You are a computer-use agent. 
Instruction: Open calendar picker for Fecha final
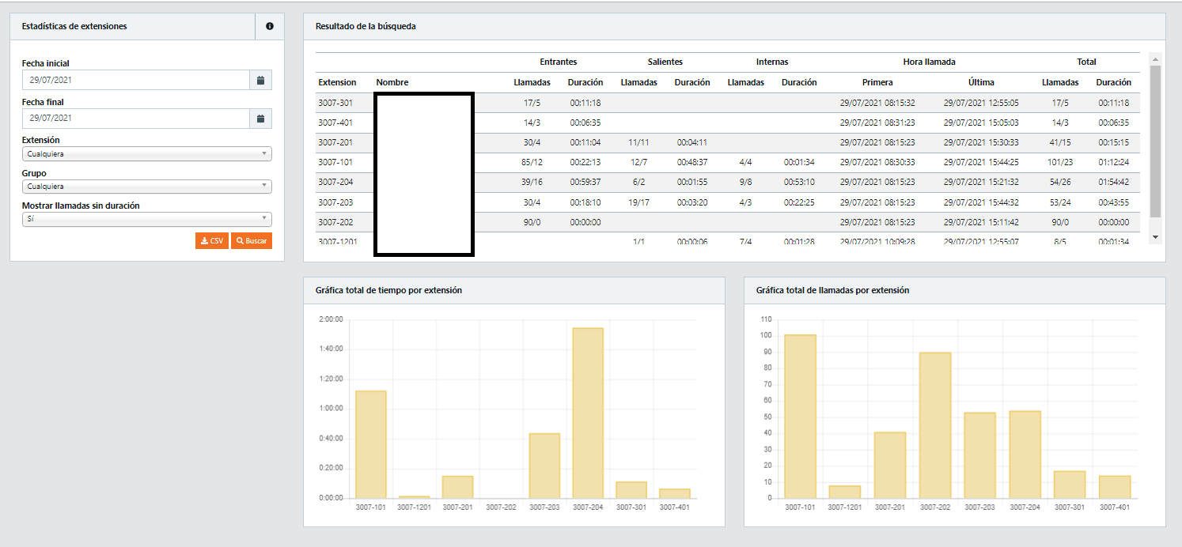click(260, 119)
